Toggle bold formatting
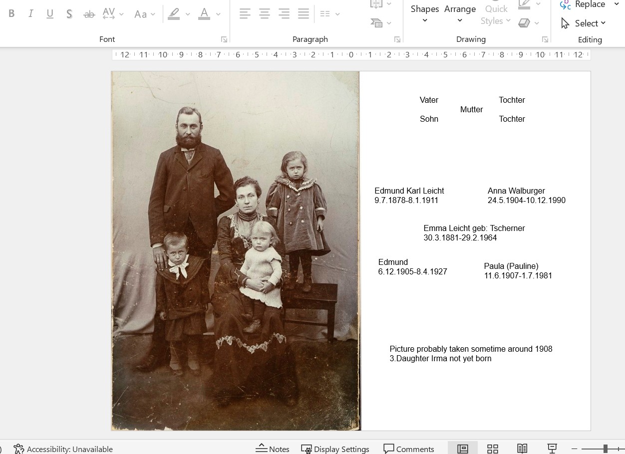Screen dimensions: 625x454 tap(11, 14)
